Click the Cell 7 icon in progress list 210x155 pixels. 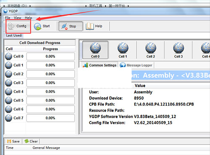point(8,118)
